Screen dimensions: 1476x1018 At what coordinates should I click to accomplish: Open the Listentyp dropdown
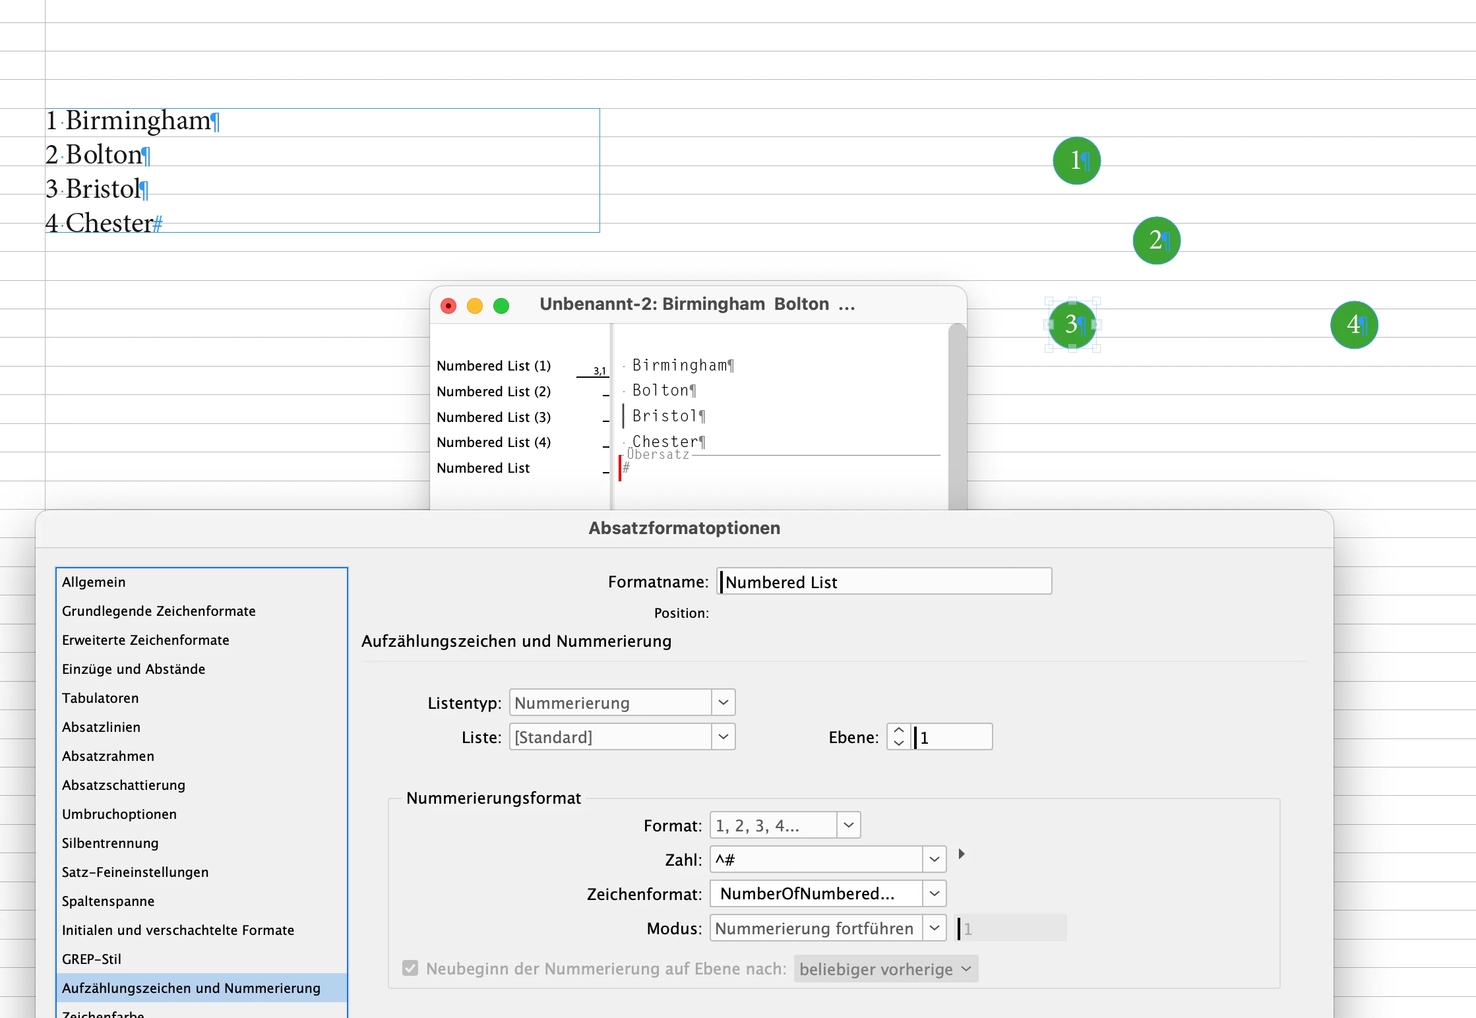click(x=723, y=702)
